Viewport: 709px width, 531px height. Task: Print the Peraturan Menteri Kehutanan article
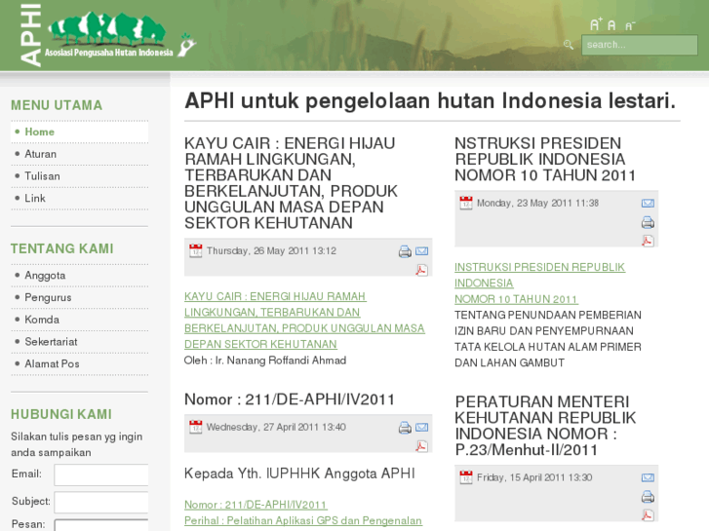648,497
